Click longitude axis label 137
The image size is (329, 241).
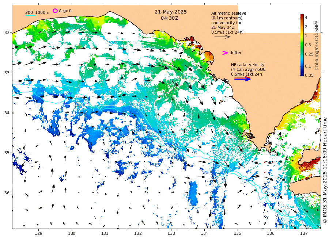(x=304, y=233)
